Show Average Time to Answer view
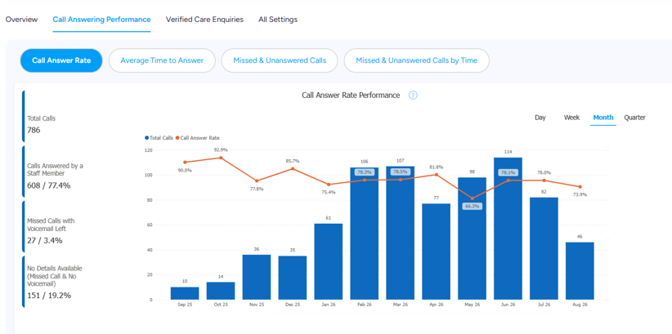This screenshot has width=672, height=334. 162,60
